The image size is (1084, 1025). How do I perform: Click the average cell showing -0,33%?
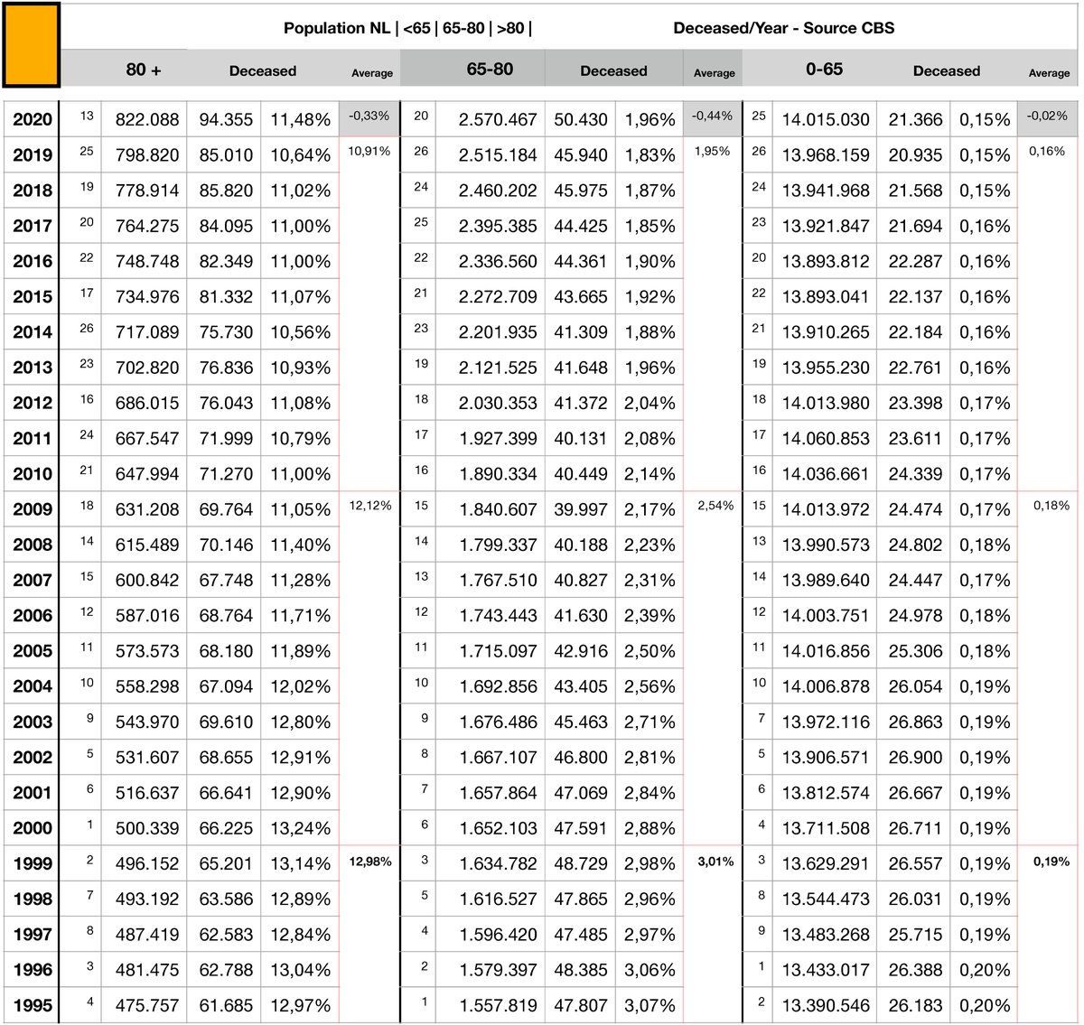pyautogui.click(x=369, y=119)
